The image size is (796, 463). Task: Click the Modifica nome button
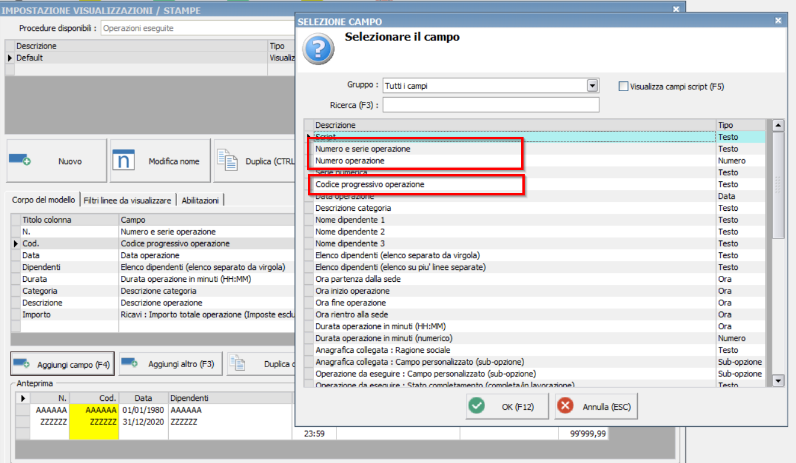click(161, 160)
